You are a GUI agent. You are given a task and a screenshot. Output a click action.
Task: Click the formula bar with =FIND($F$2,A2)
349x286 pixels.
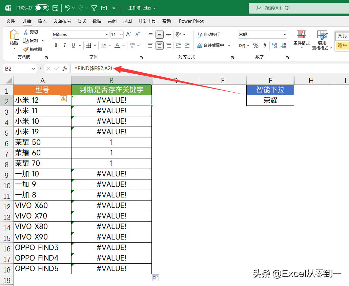(x=209, y=69)
